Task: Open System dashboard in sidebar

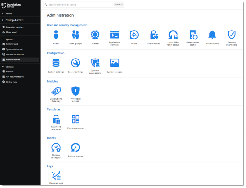Action: 13,49
